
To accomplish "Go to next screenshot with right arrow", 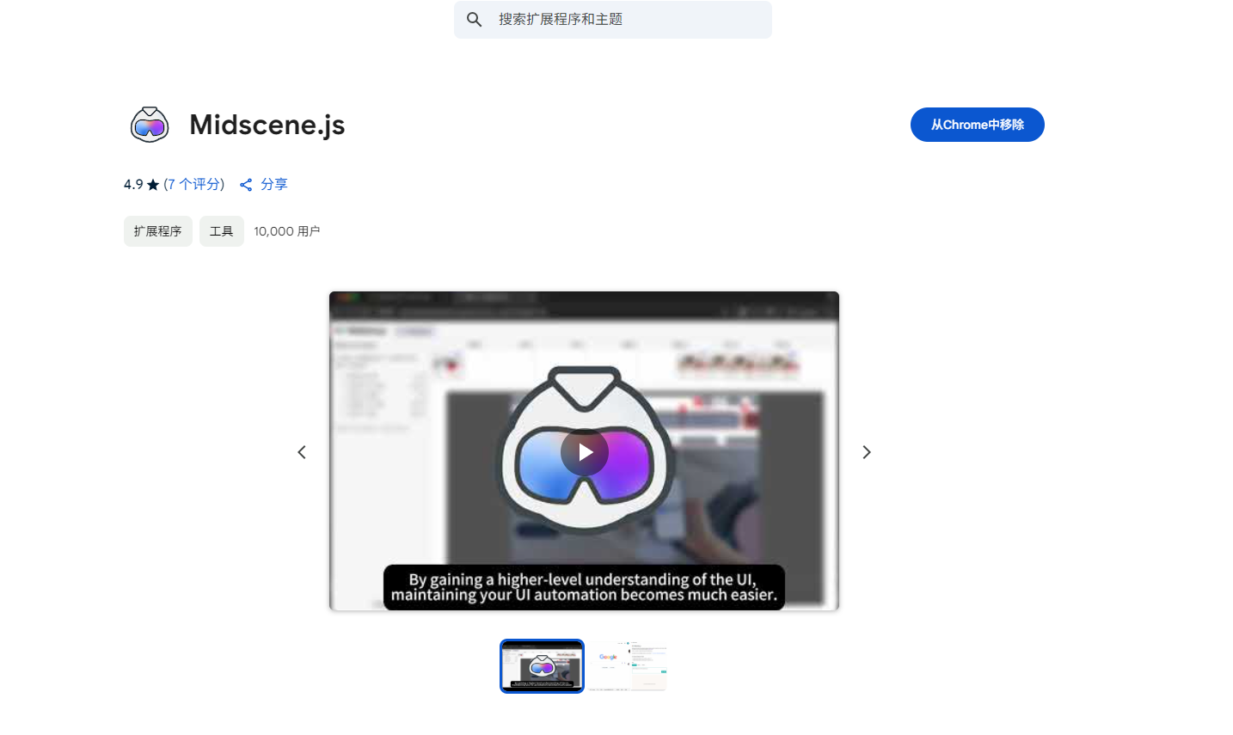I will tap(867, 452).
